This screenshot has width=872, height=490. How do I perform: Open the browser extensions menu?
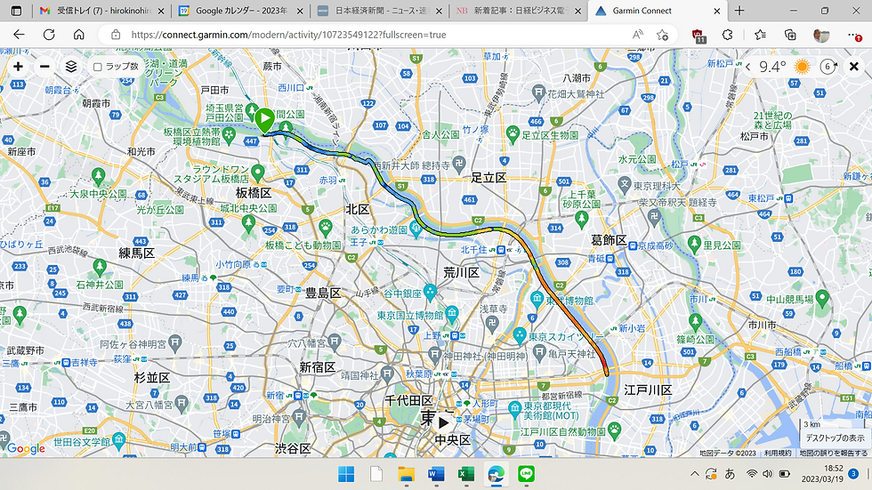[x=728, y=35]
